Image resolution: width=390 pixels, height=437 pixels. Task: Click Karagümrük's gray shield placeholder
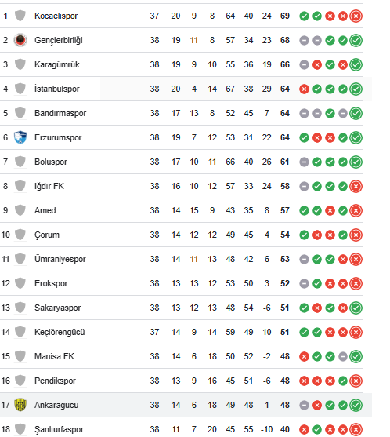pos(20,64)
